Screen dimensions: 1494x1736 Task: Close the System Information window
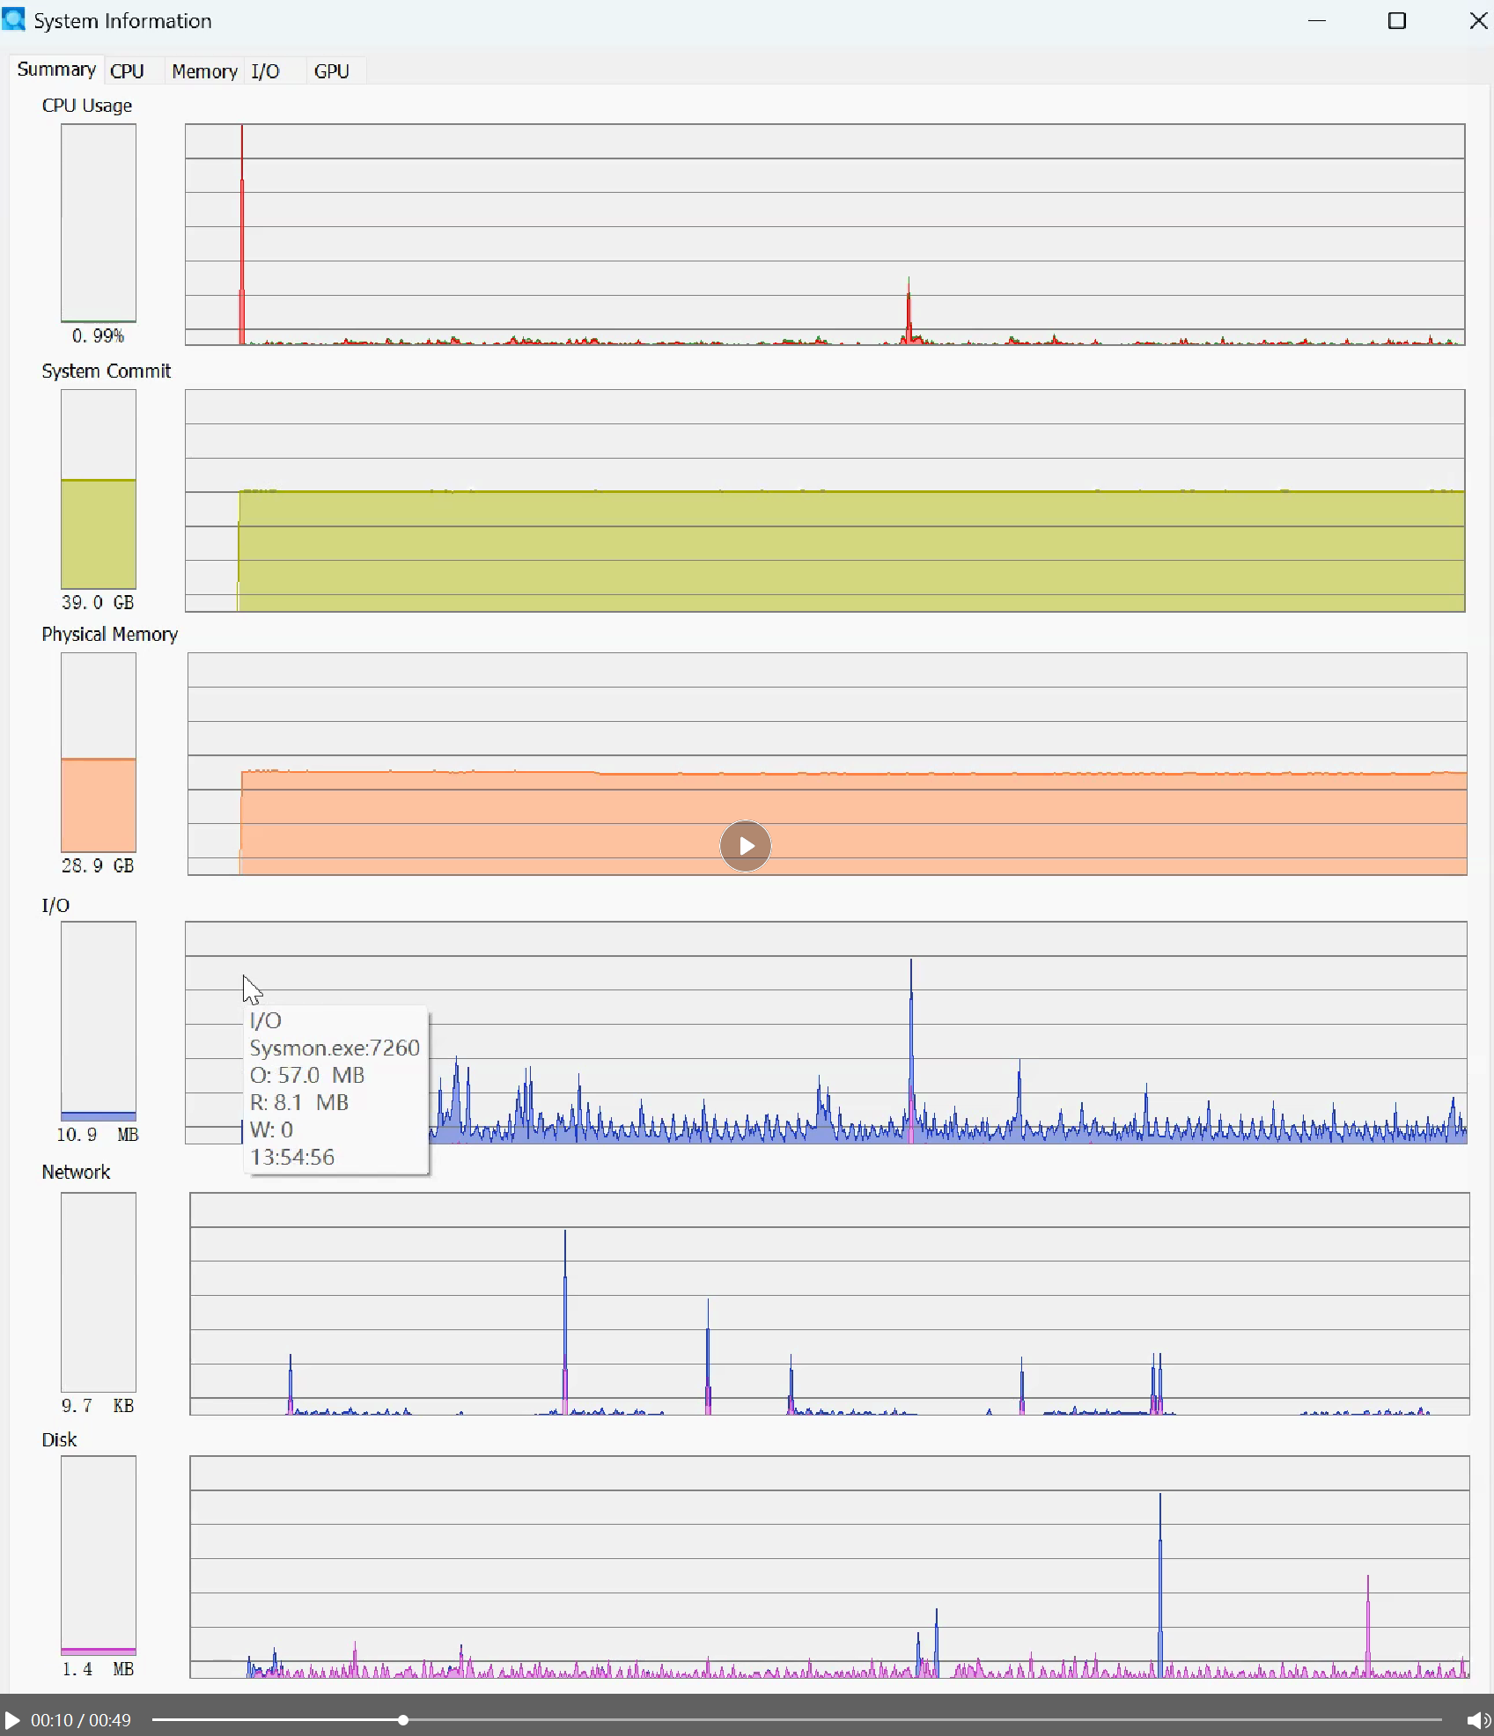[x=1478, y=20]
